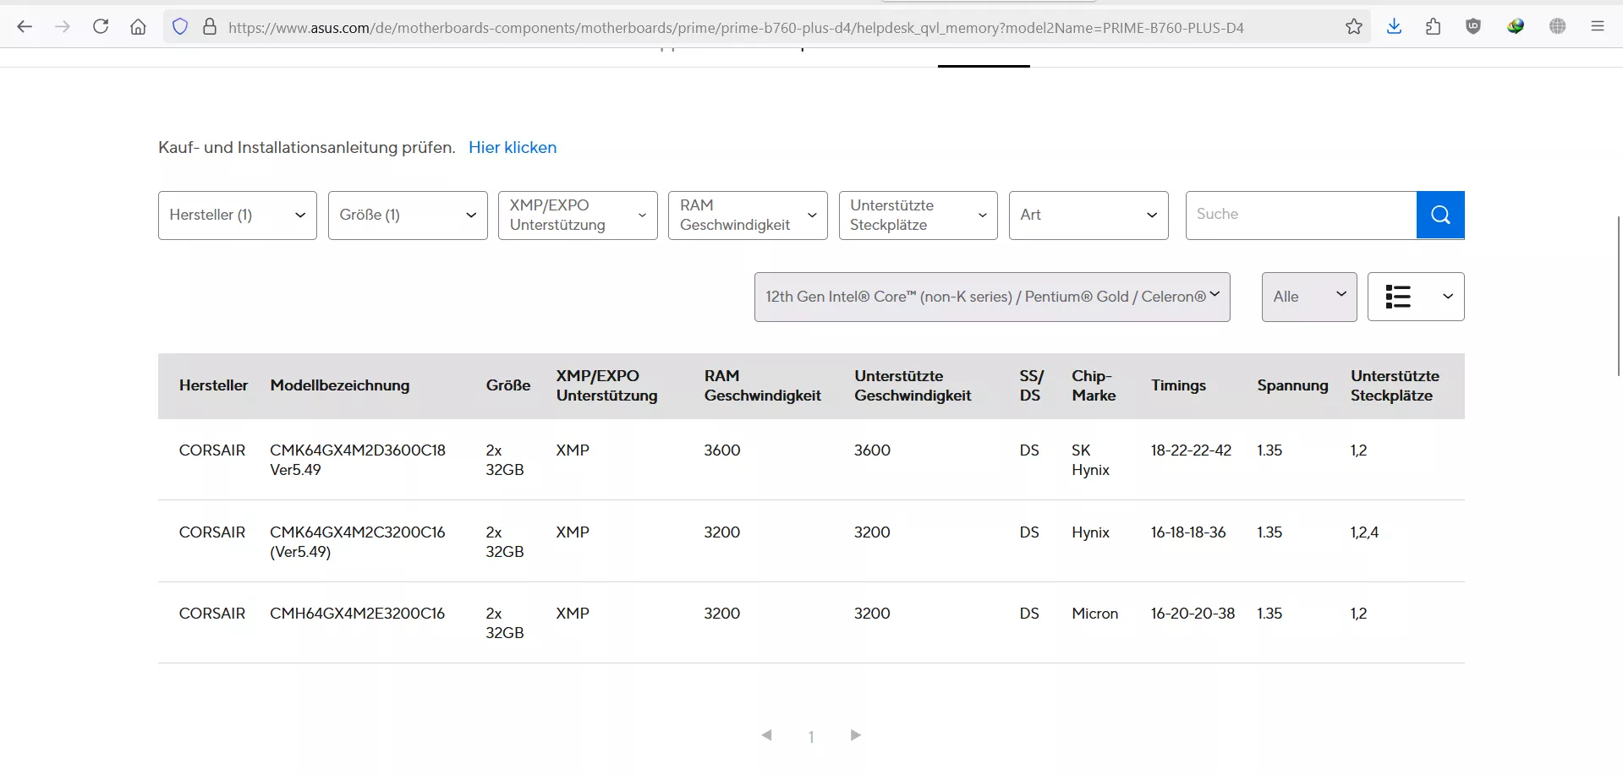View site security padlock details

coord(210,27)
